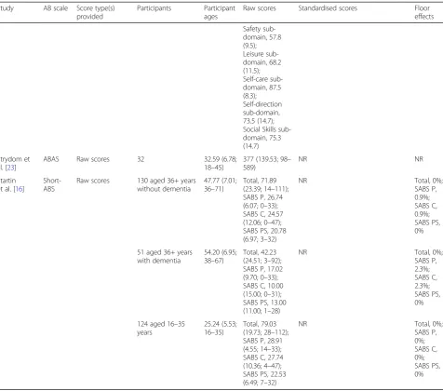
Task: Select floor effect 'SABS C, 2.3%'
Action: click(426, 281)
